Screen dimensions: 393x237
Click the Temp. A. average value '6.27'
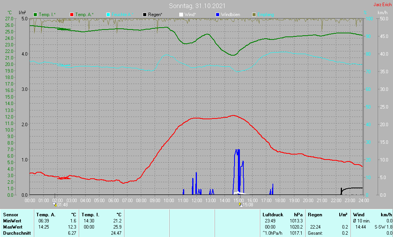pyautogui.click(x=72, y=233)
